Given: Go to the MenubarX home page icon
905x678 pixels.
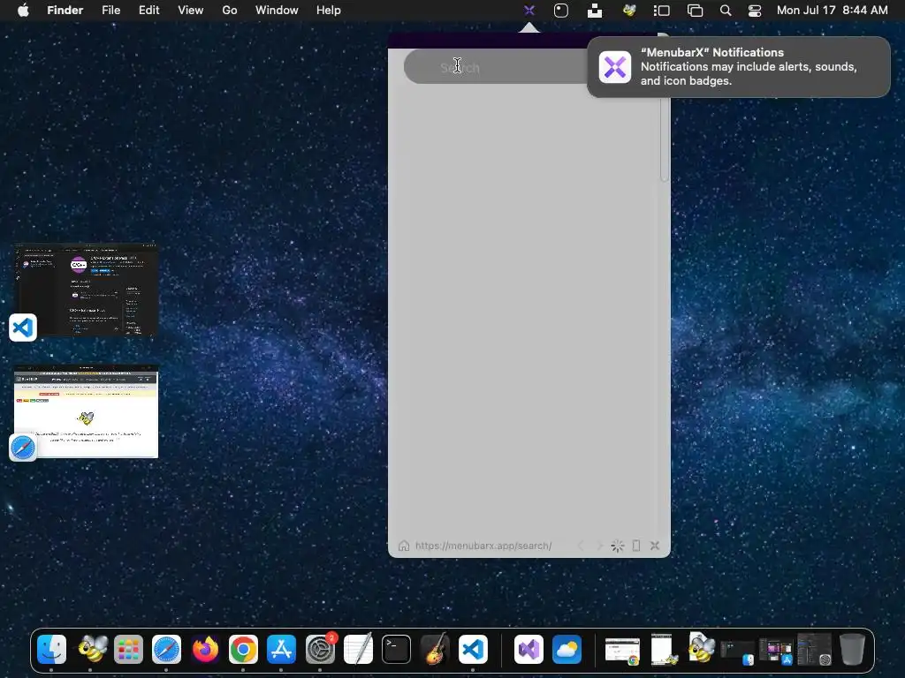Looking at the screenshot, I should coord(404,546).
